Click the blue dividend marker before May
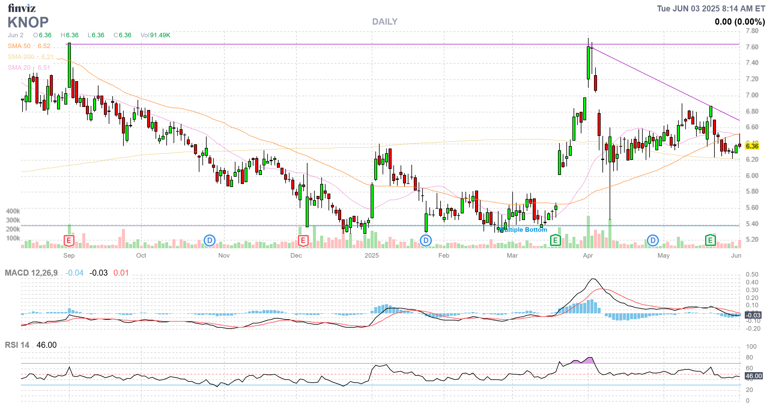 coord(653,240)
